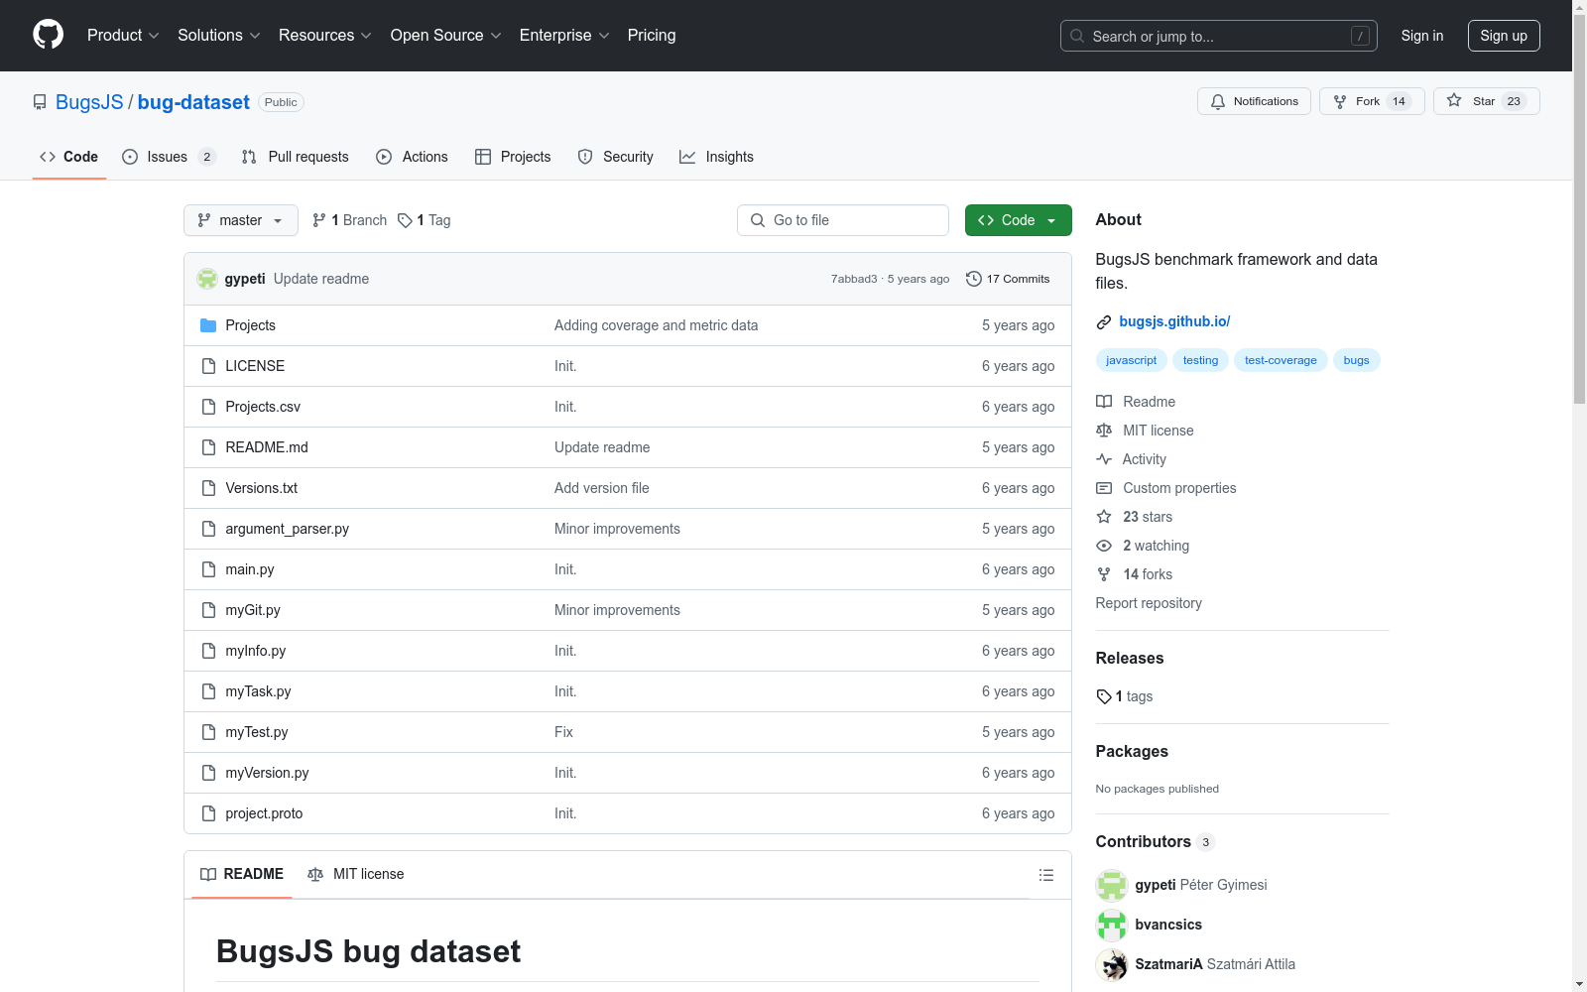Focus the Go to file field
This screenshot has height=992, width=1587.
pyautogui.click(x=843, y=220)
